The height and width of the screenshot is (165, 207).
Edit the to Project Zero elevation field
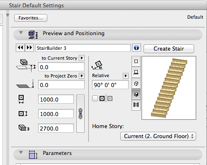[61, 85]
